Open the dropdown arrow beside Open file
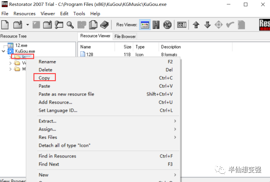Screen dimensions: 270x182 click(28, 25)
